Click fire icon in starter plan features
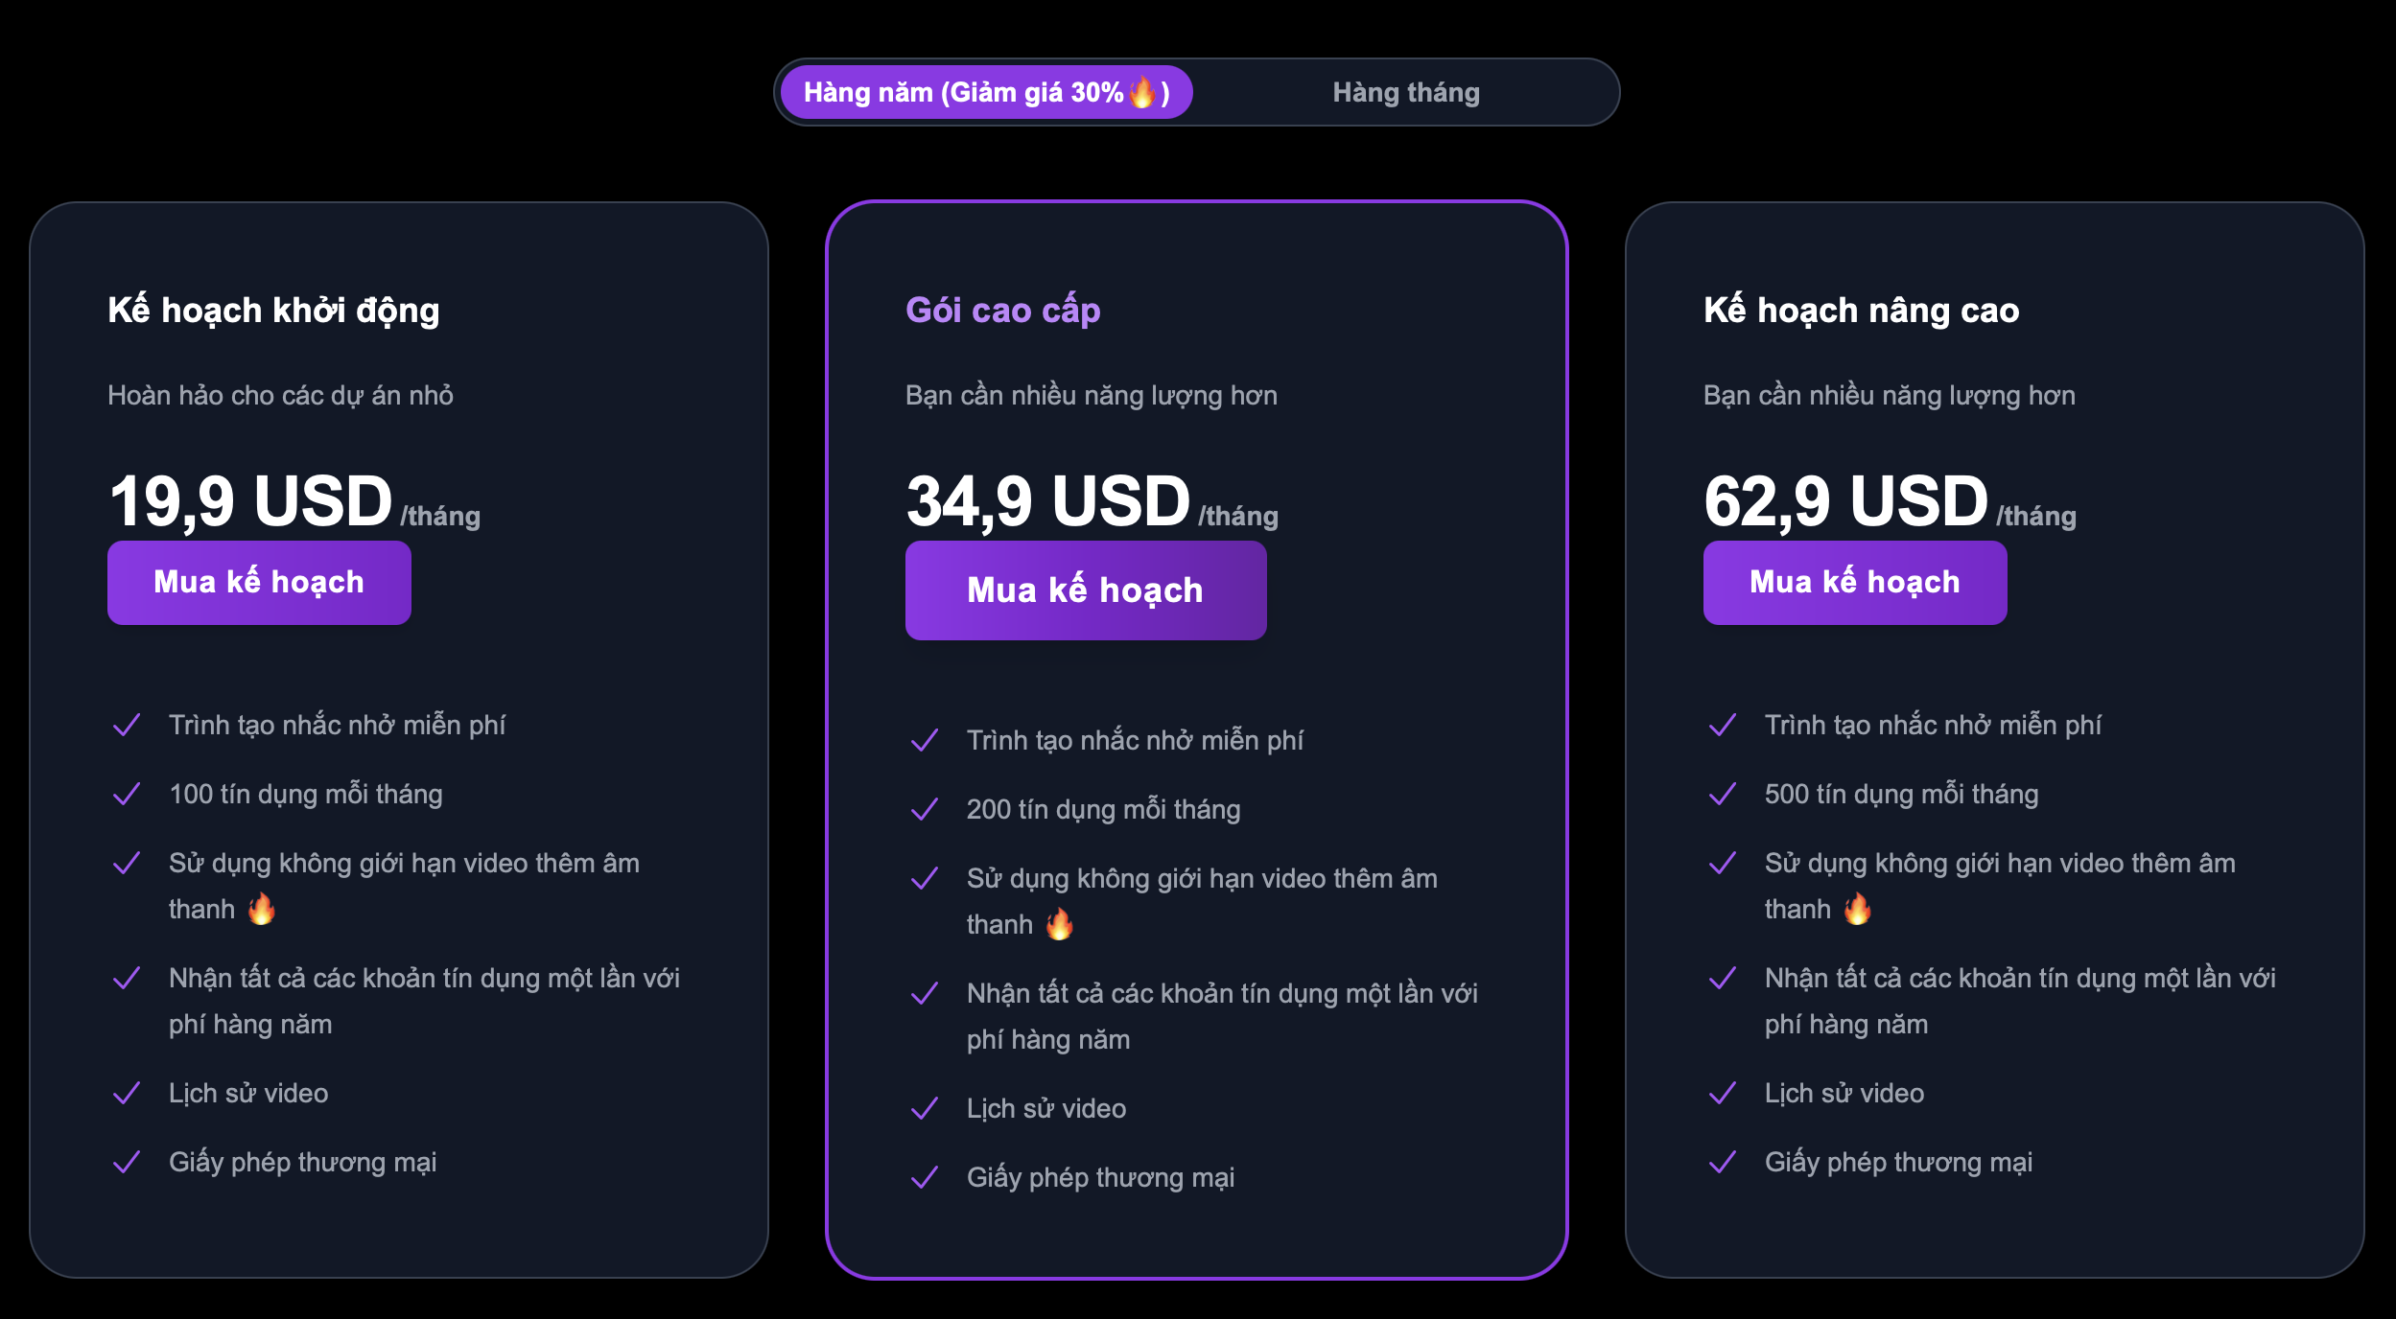 [x=261, y=909]
